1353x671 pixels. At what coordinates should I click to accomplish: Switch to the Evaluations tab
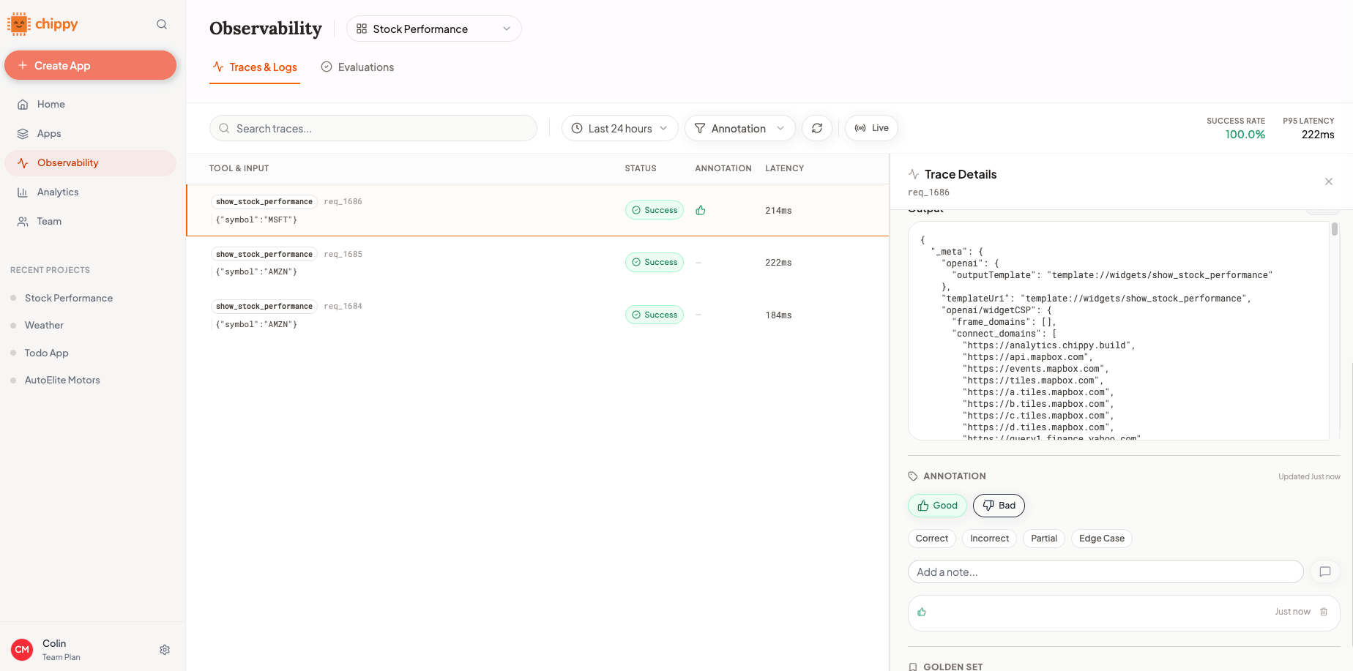(357, 67)
